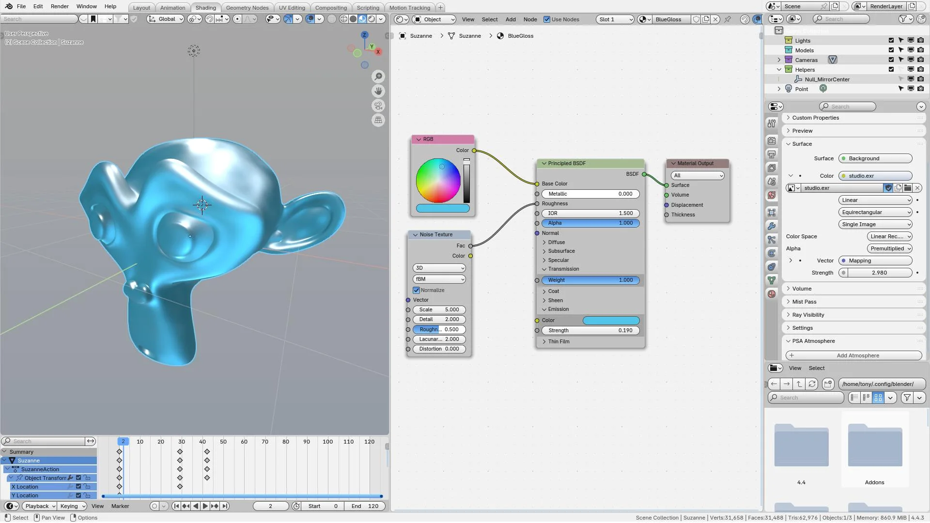The width and height of the screenshot is (930, 523).
Task: Select rendered viewport shading
Action: pyautogui.click(x=372, y=19)
